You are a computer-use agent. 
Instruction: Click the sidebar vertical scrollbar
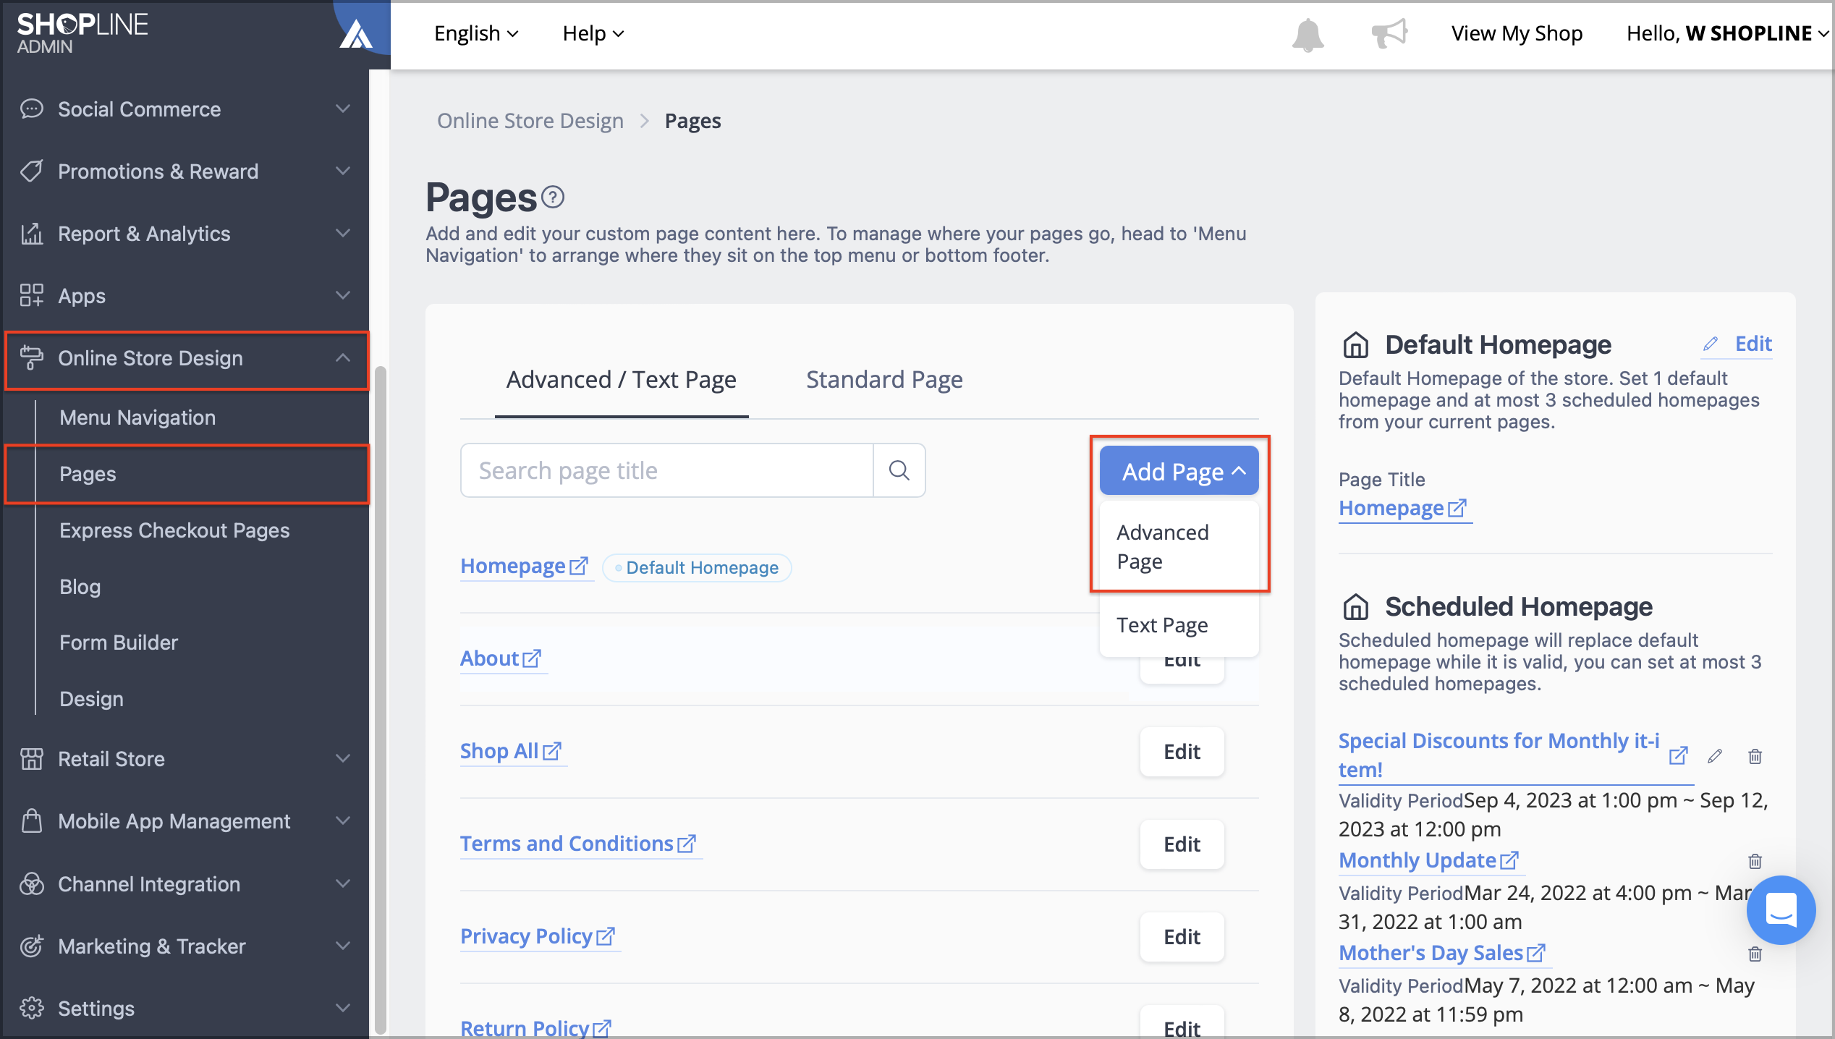pyautogui.click(x=379, y=700)
